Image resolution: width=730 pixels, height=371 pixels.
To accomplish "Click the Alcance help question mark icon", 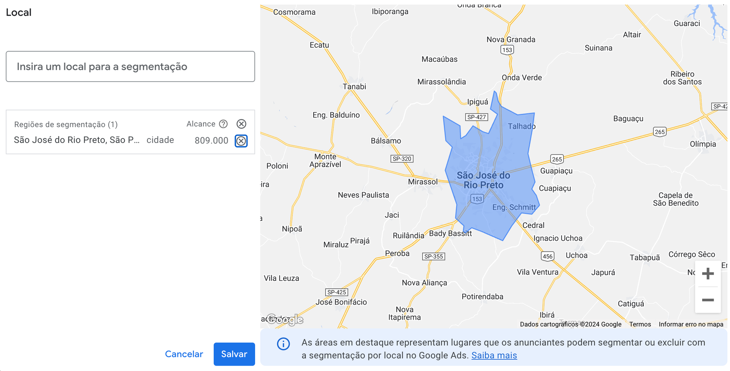I will (223, 124).
